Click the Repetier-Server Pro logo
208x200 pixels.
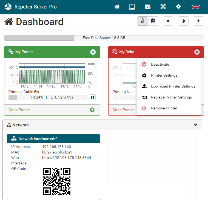[x=8, y=7]
